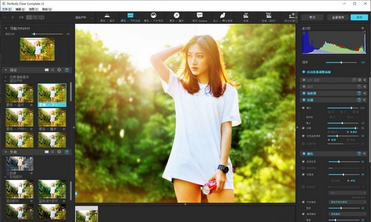Open help icon on the 颜色 color panel header
371x222 pixels.
coord(359,154)
